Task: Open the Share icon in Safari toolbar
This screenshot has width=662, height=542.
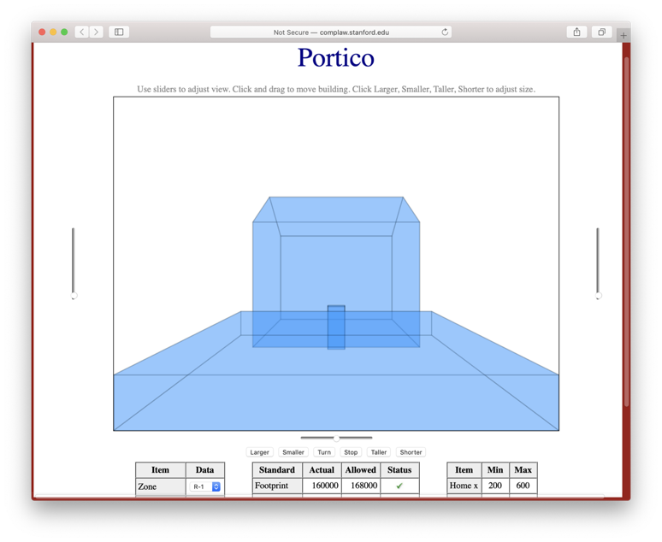Action: tap(576, 32)
